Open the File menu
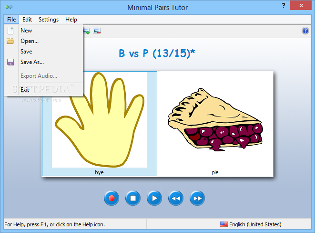Viewport: 315px width, 233px height. [x=11, y=20]
